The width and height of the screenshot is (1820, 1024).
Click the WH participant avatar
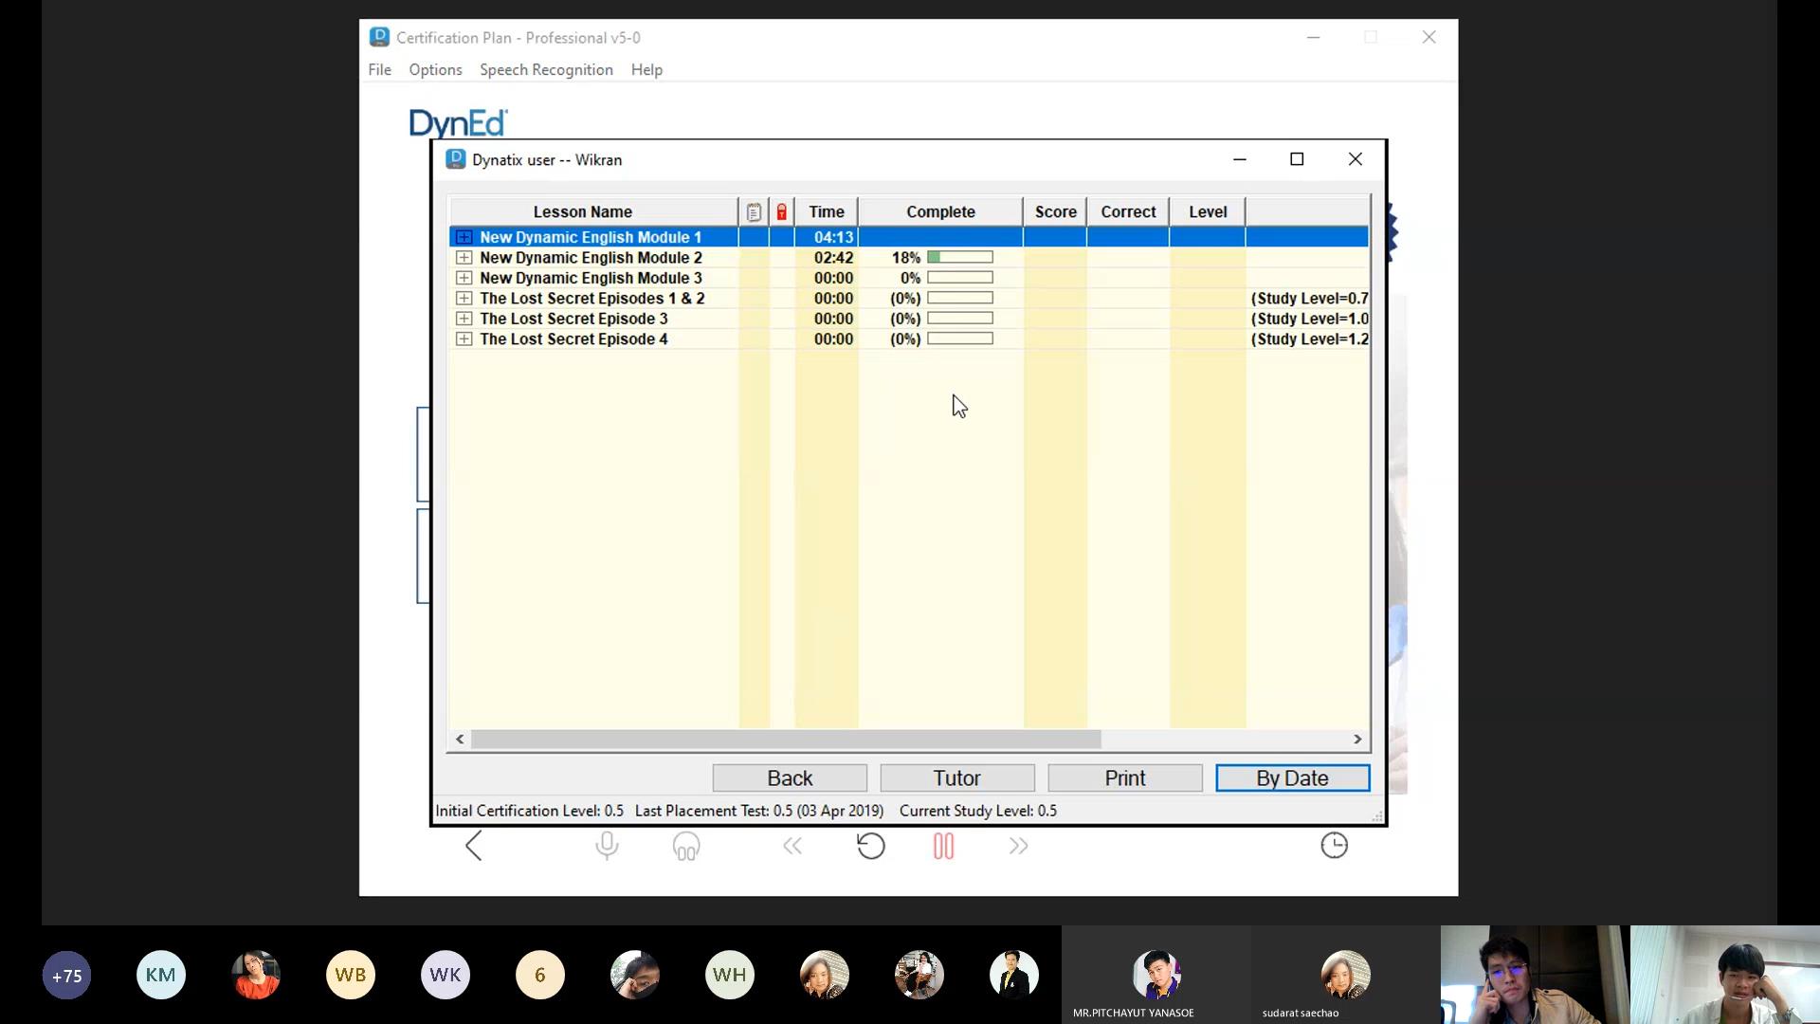click(730, 975)
